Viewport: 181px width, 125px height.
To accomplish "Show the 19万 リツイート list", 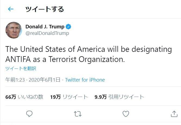I will tap(69, 97).
